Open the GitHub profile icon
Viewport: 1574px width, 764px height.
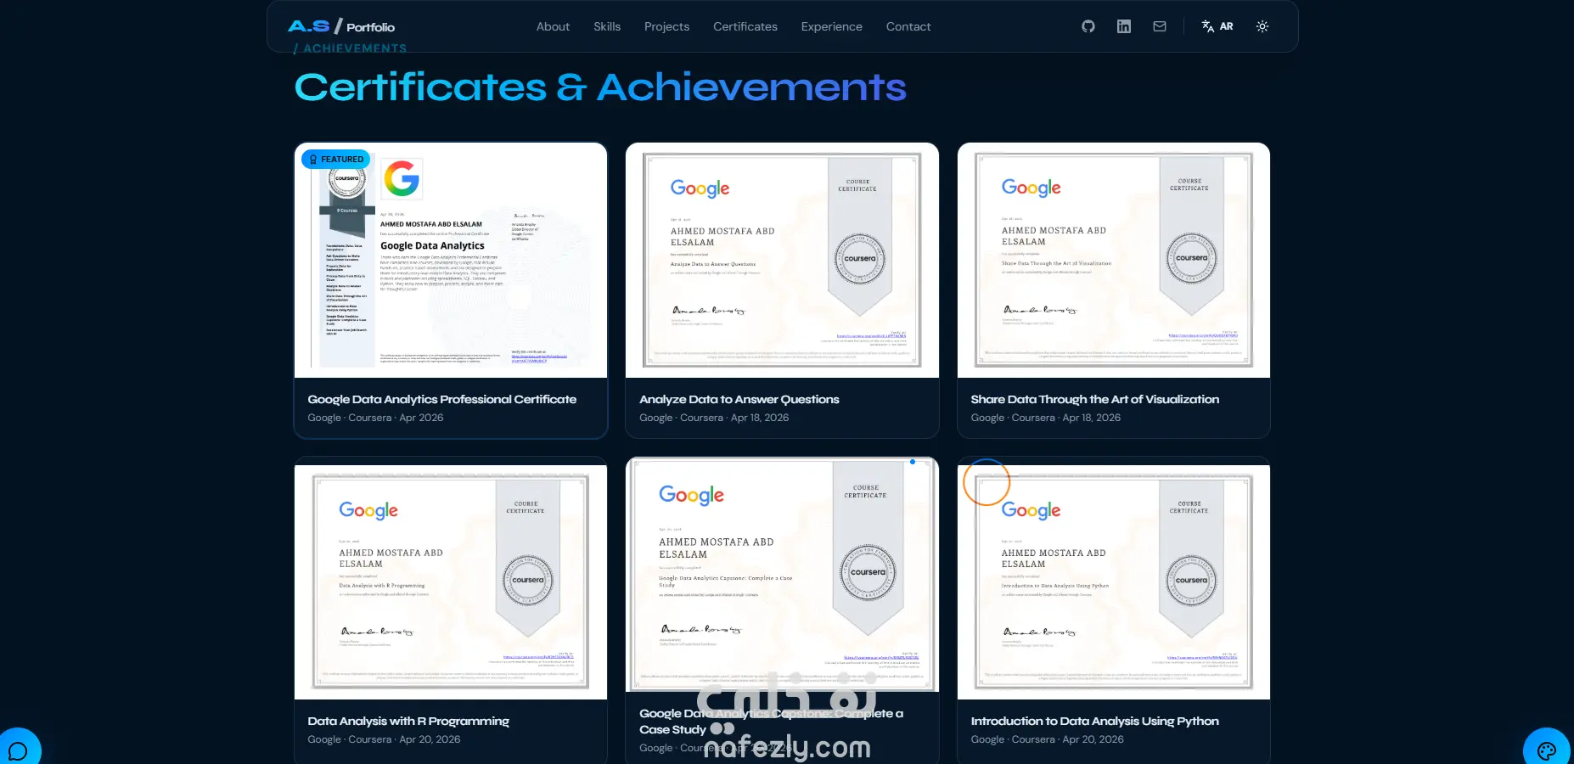[x=1088, y=26]
